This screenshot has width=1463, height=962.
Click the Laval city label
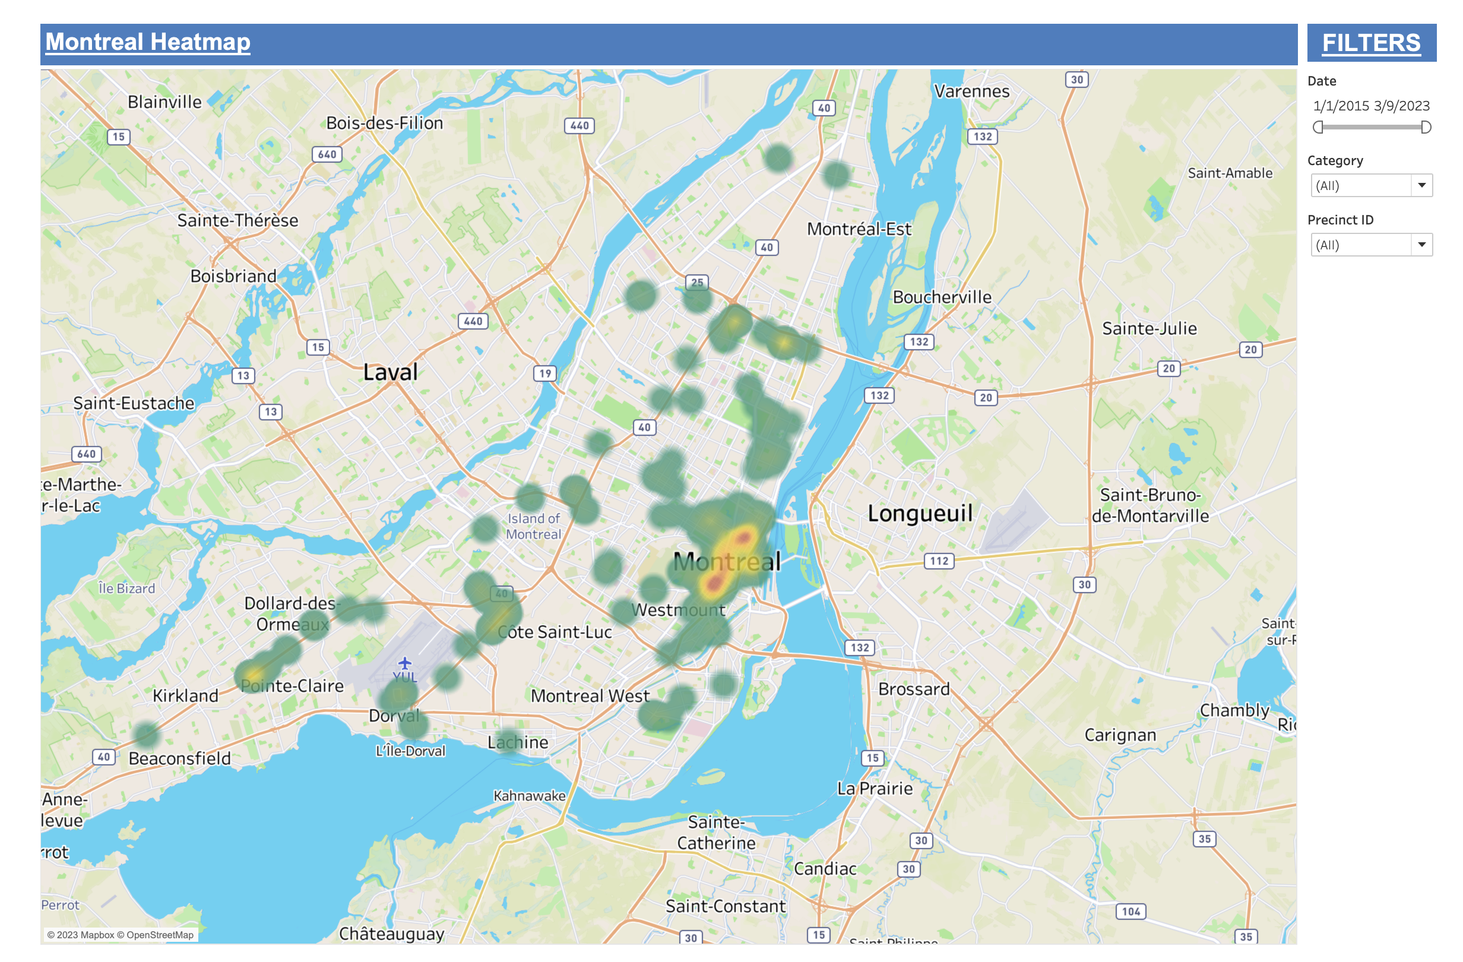pyautogui.click(x=390, y=372)
